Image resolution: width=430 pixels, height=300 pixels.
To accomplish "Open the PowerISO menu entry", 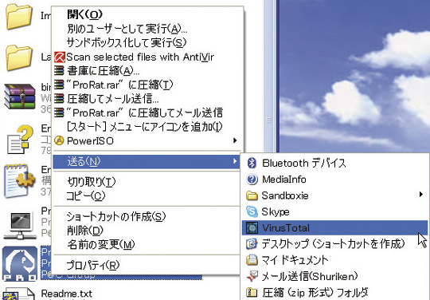I will 147,140.
